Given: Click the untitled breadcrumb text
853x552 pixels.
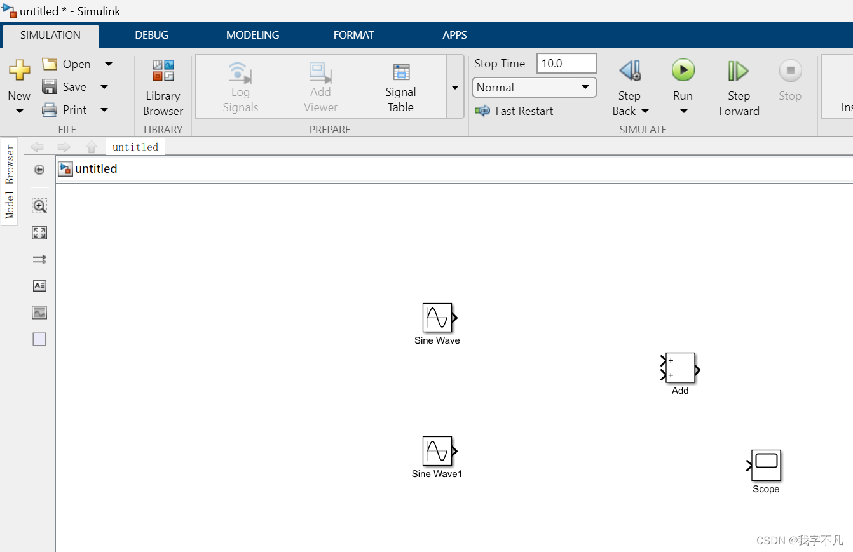Looking at the screenshot, I should tap(96, 169).
